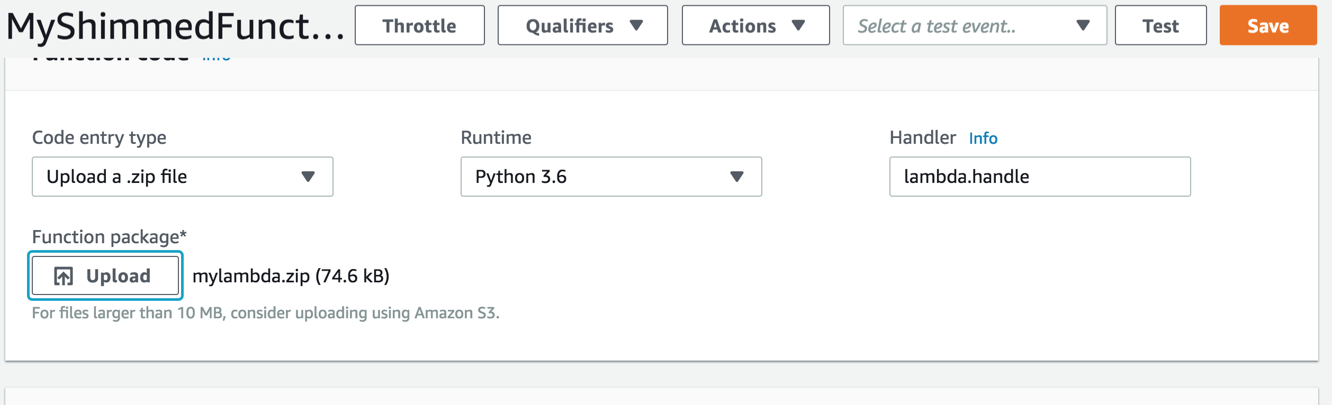Open the Qualifiers menu
1332x405 pixels.
point(582,25)
